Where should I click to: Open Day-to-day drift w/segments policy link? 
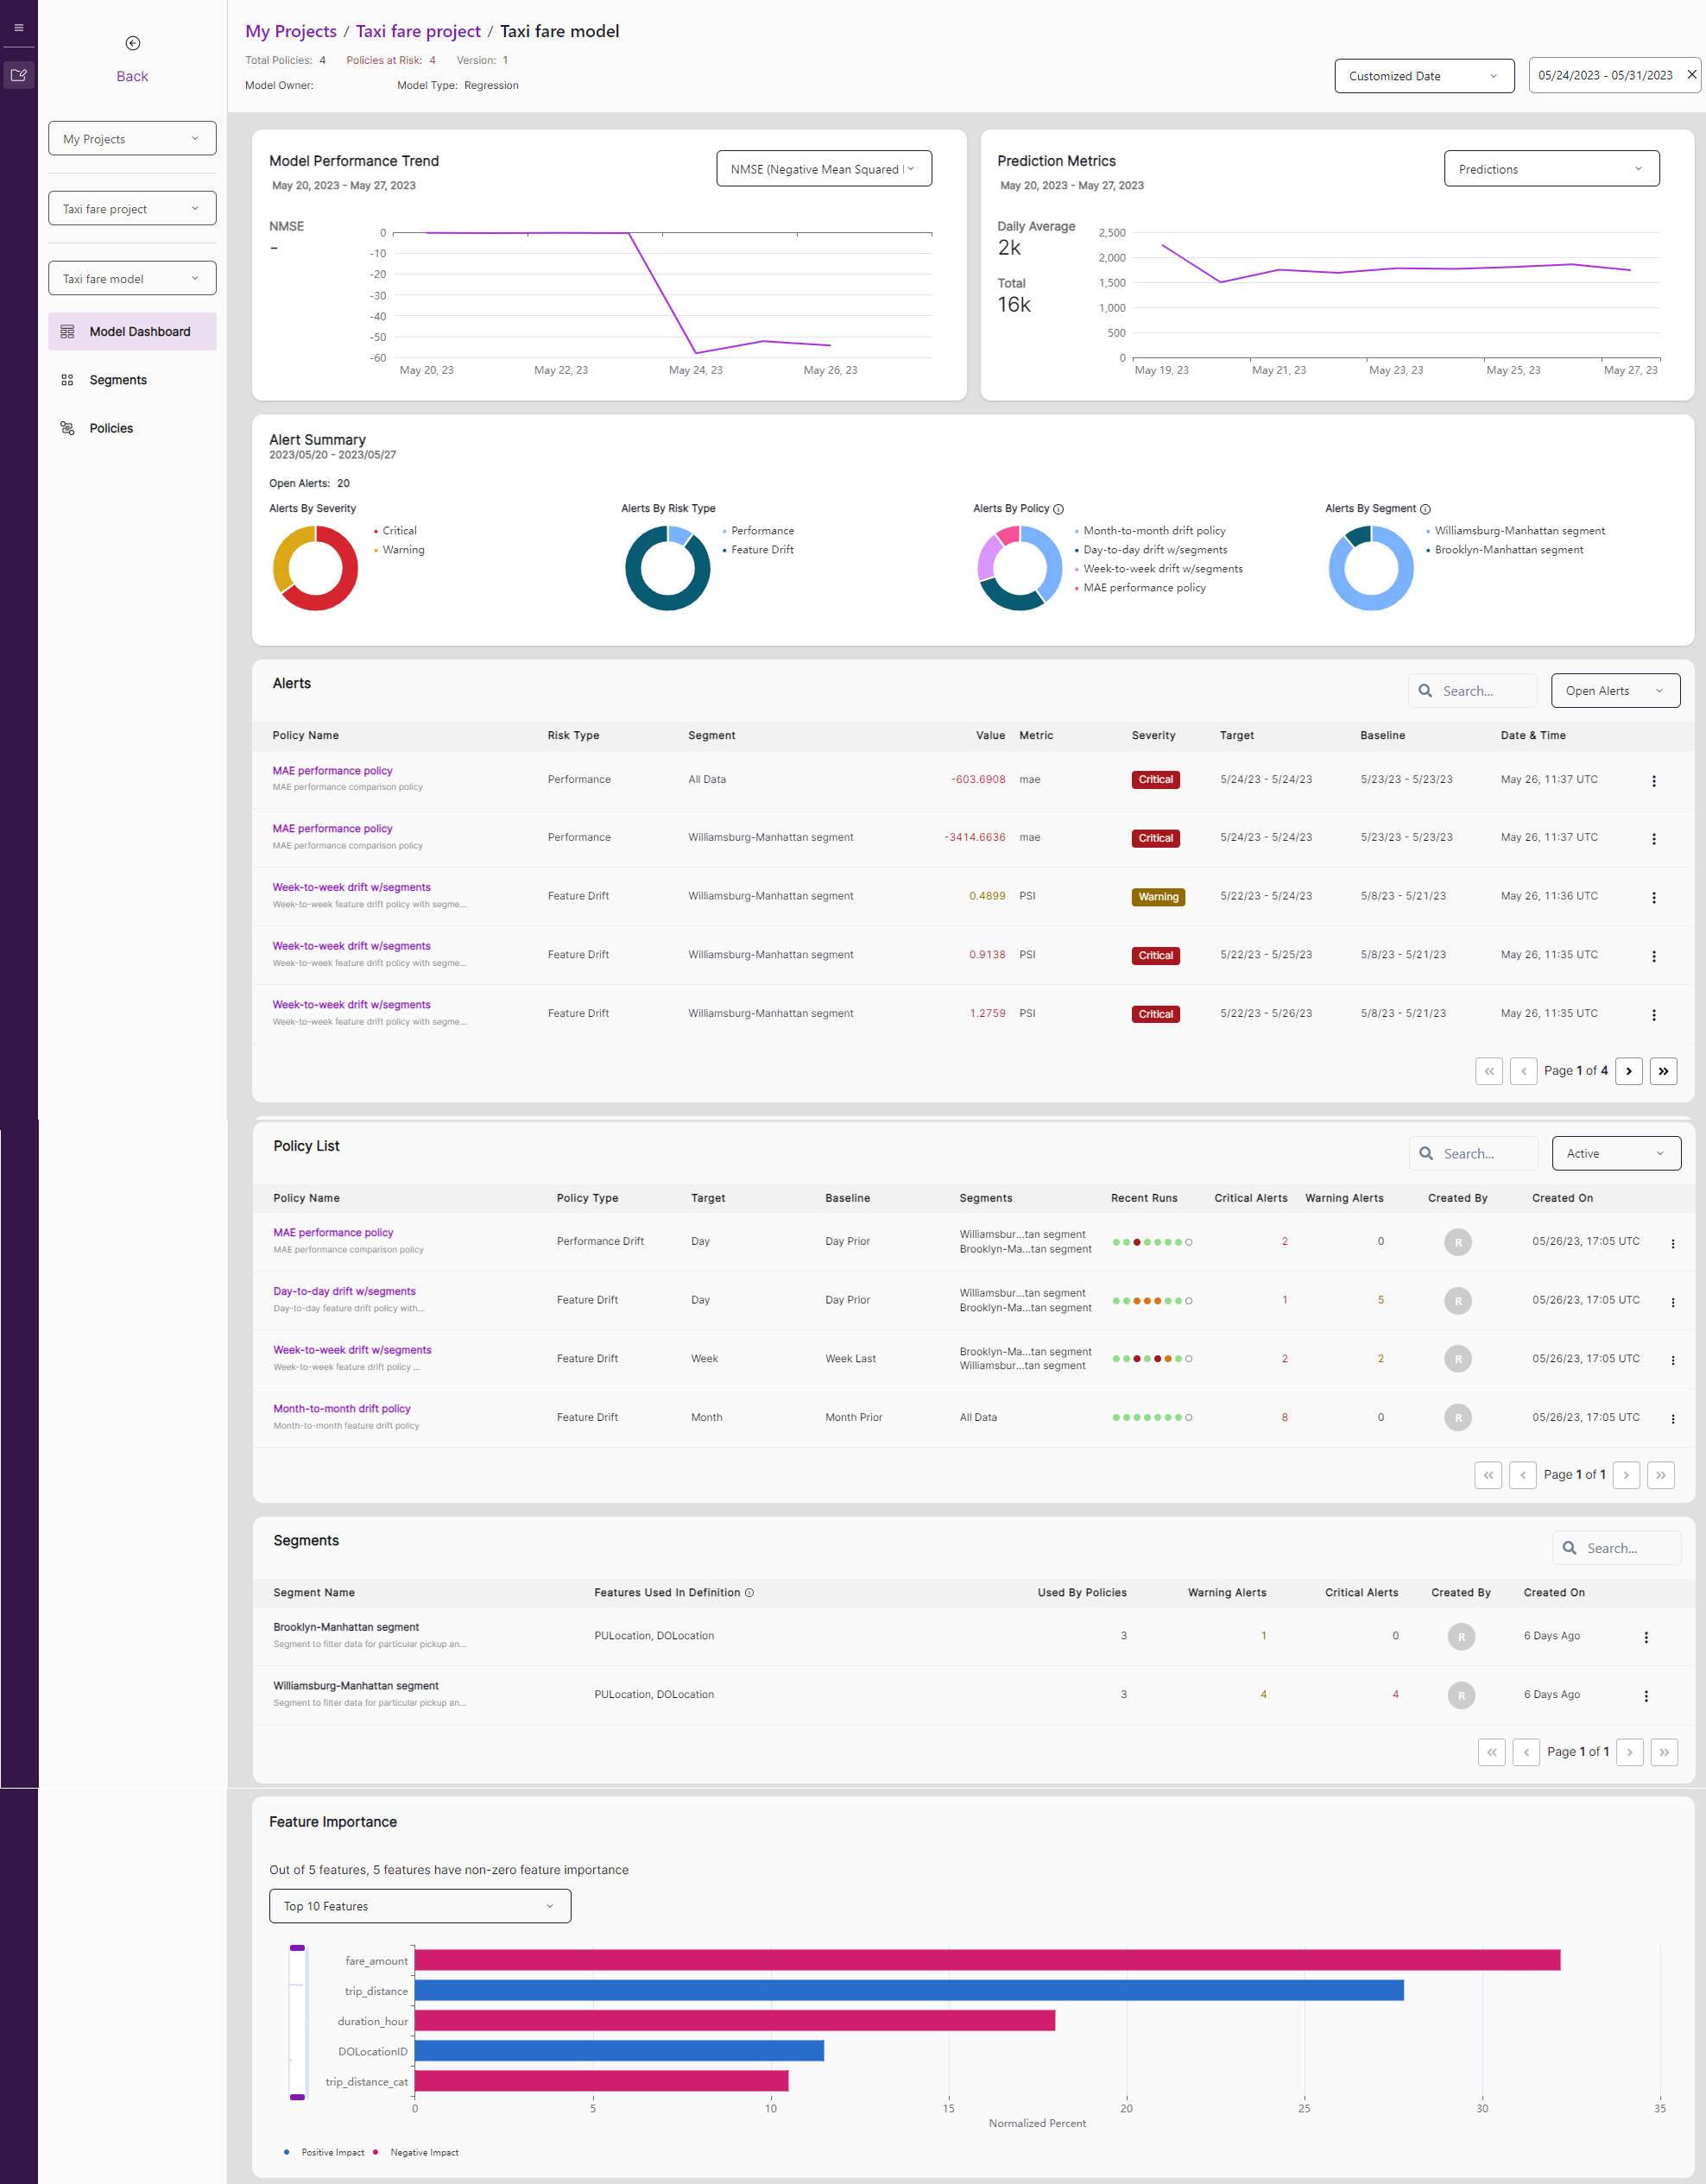[344, 1292]
